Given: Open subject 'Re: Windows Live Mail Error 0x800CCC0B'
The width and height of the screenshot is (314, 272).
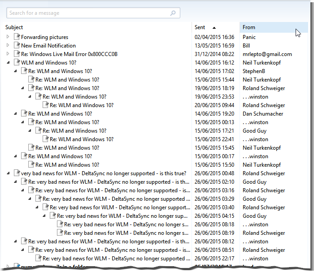Looking at the screenshot, I should tap(69, 54).
